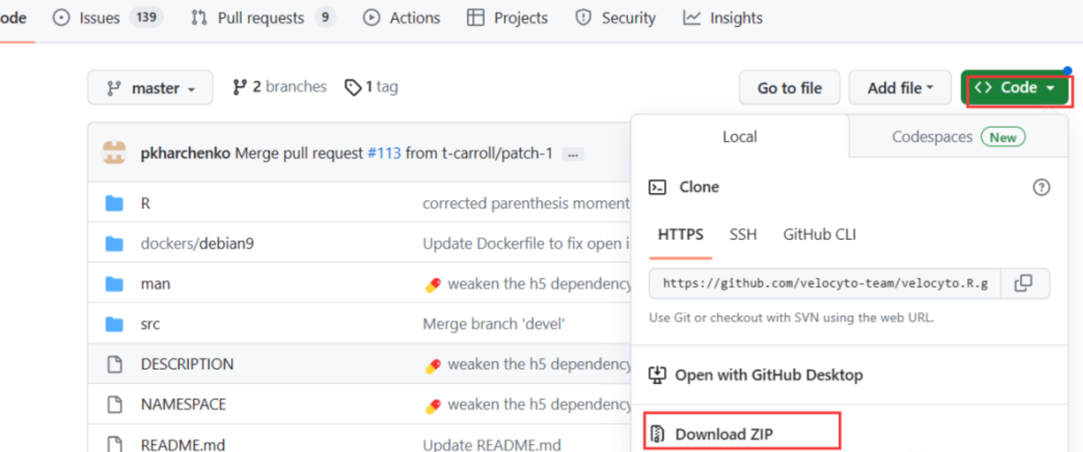Click the pkharchenko avatar image
The height and width of the screenshot is (452, 1083).
(114, 153)
